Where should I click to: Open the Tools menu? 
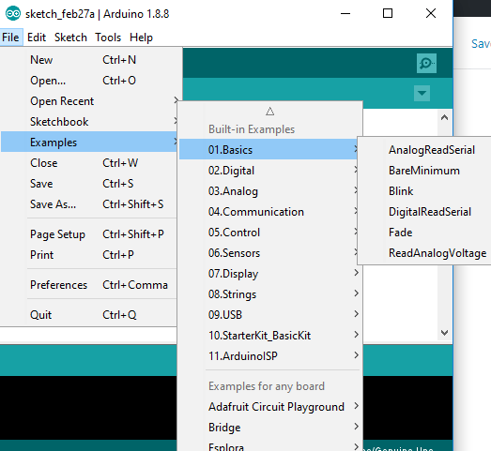coord(108,38)
